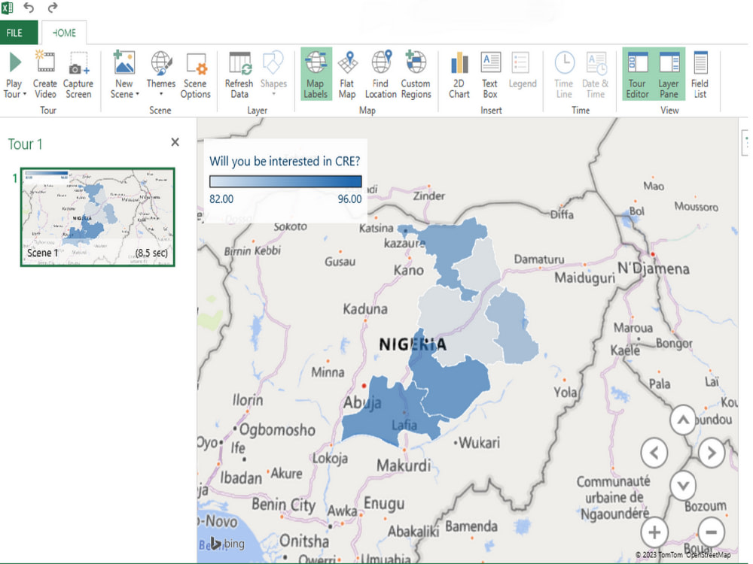
Task: Select the Find Location tool
Action: [x=380, y=73]
